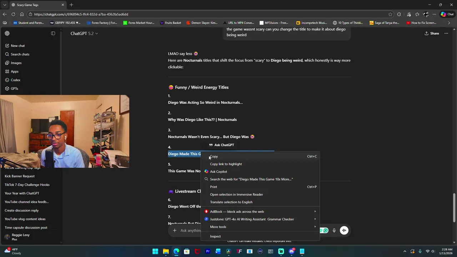457x257 pixels.
Task: Search the web for selected text
Action: (260, 179)
